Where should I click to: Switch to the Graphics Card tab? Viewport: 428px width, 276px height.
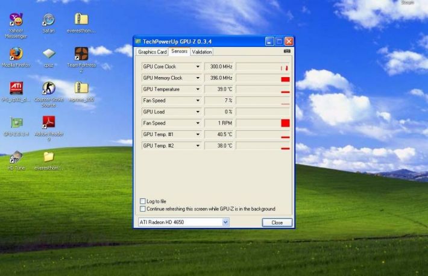tap(152, 52)
